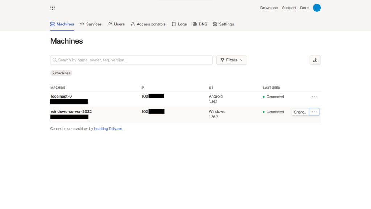Open the Support link
371x209 pixels.
click(x=289, y=8)
